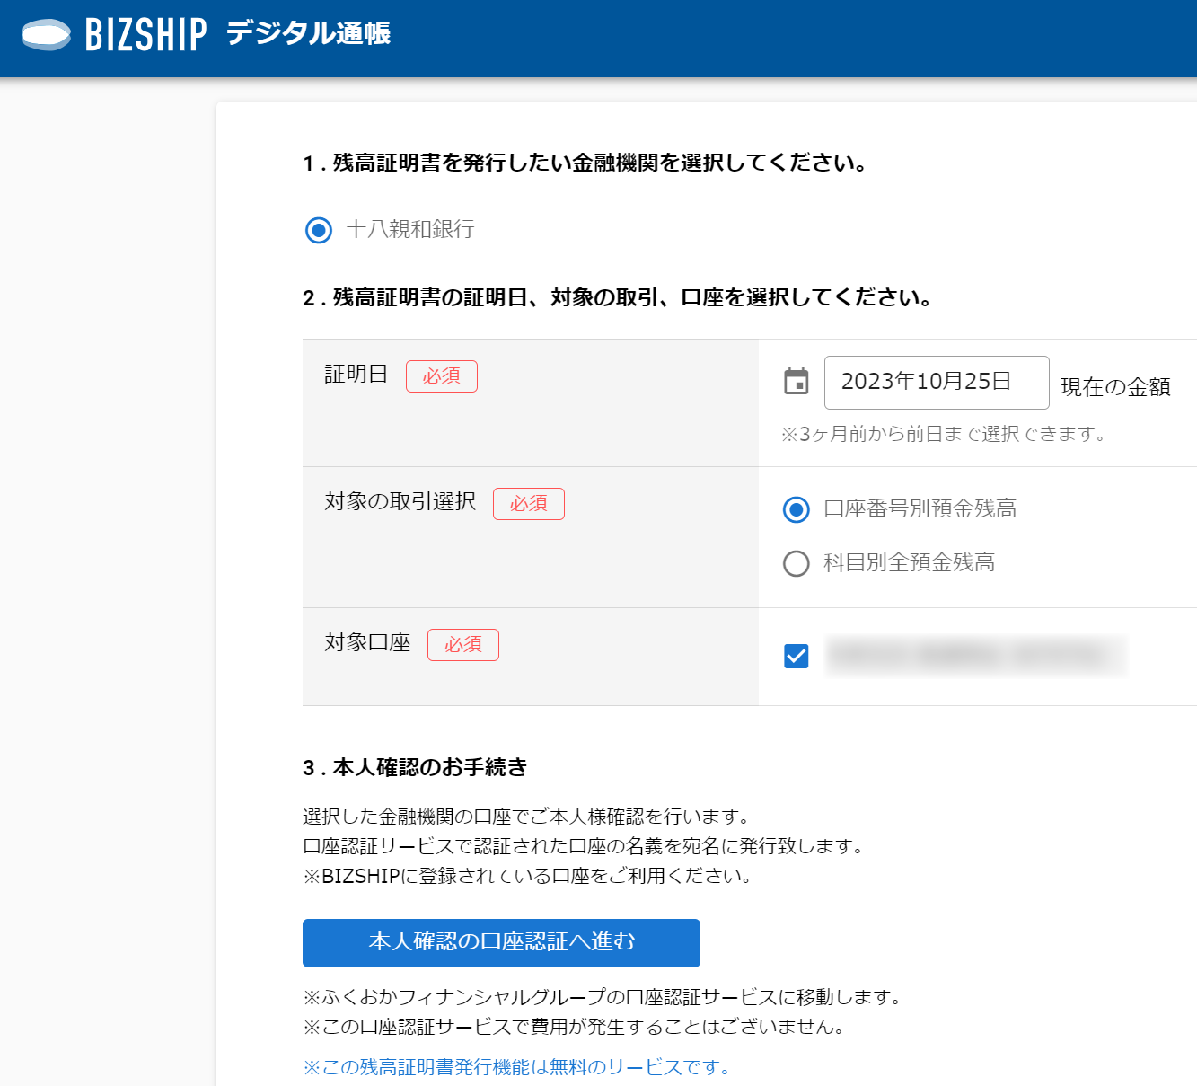This screenshot has width=1197, height=1086.
Task: Select the 科目別全預金残高 option
Action: pos(796,564)
